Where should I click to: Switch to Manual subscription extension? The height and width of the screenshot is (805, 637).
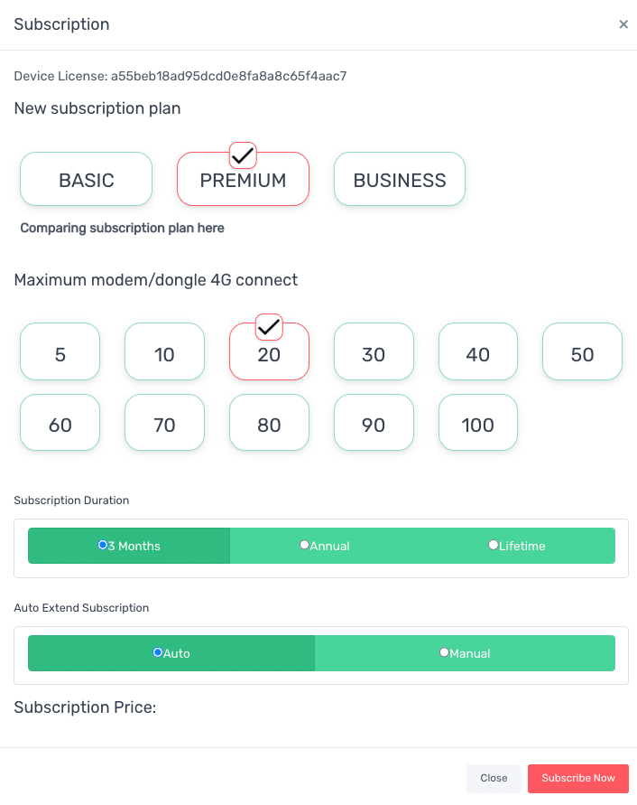click(444, 652)
